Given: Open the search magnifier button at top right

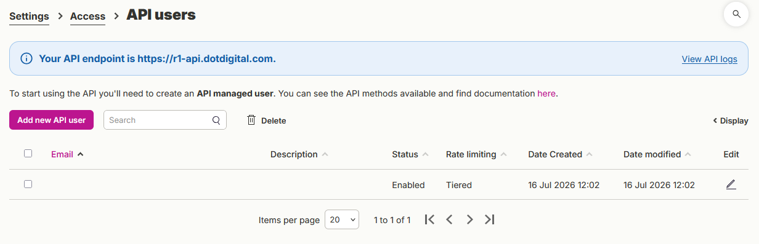Looking at the screenshot, I should 736,14.
